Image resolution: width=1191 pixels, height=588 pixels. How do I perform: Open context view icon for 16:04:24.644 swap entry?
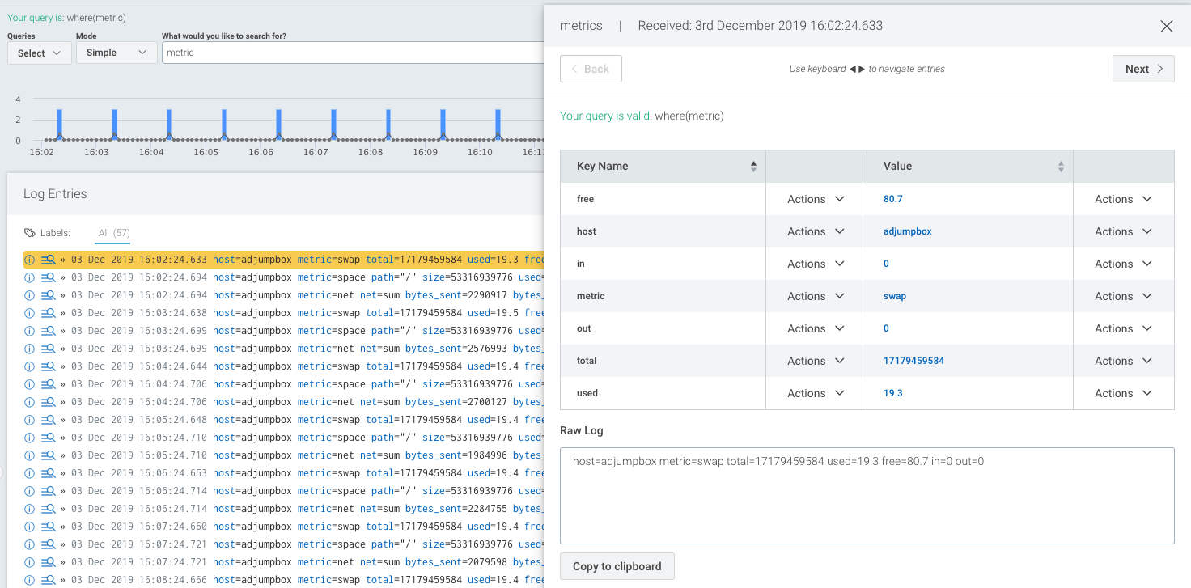[x=48, y=366]
